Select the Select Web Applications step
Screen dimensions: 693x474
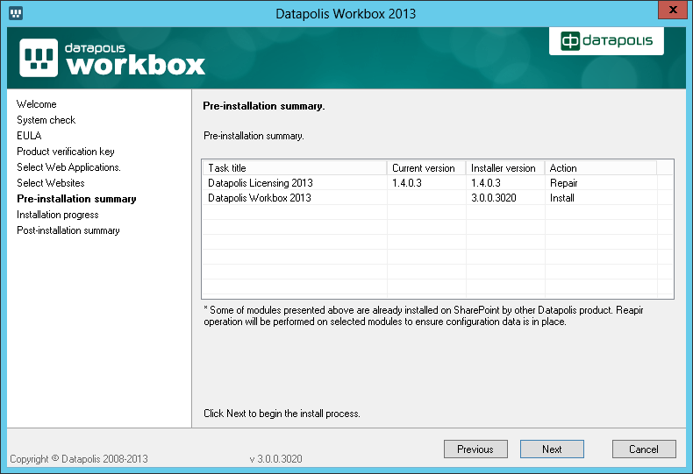[68, 167]
